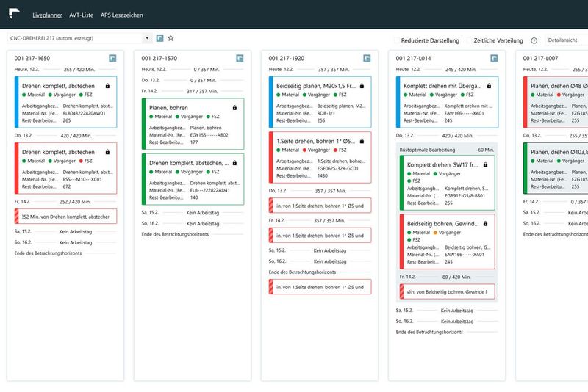This screenshot has width=588, height=392.
Task: Open the detail icon for column 001 217-L014
Action: point(494,58)
